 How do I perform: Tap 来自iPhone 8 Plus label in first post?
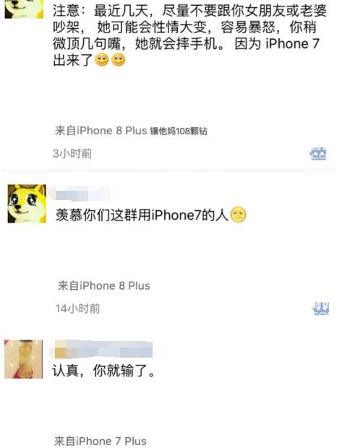pos(101,131)
